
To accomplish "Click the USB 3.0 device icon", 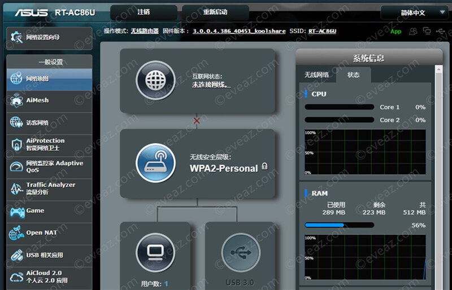I will (241, 253).
